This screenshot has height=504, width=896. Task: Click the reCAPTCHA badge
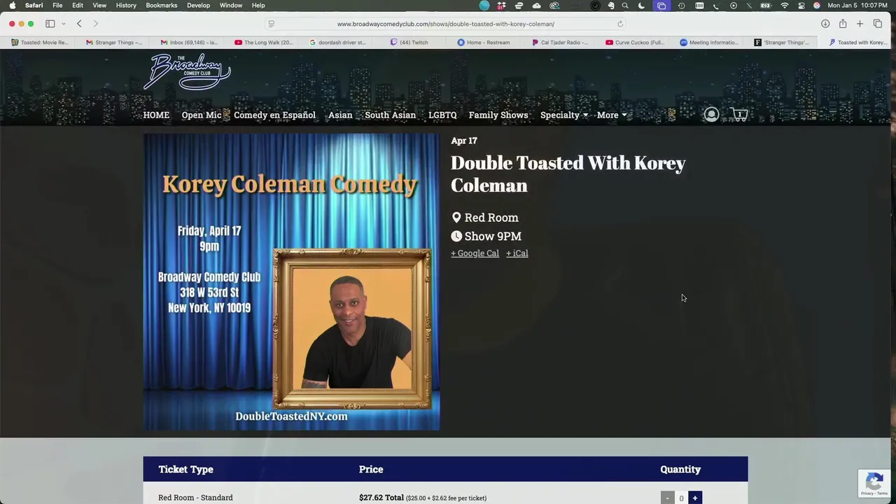click(x=874, y=483)
